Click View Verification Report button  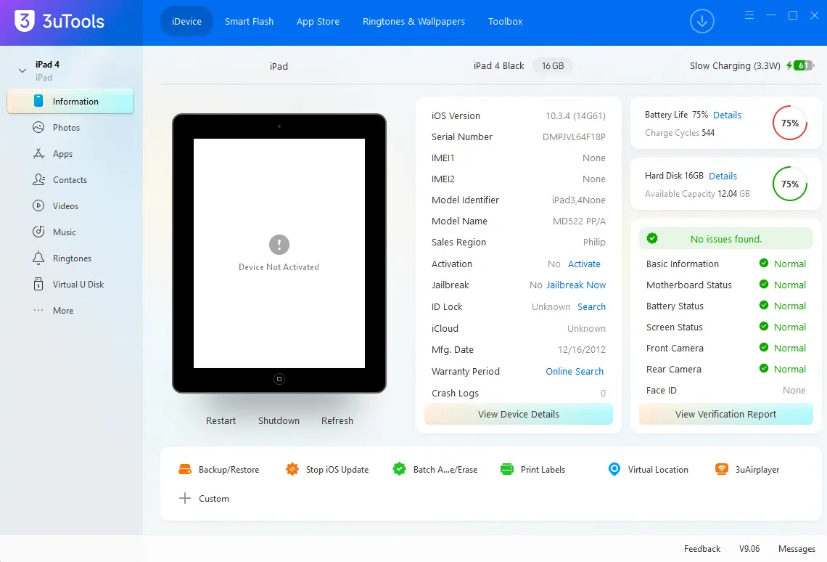[725, 414]
